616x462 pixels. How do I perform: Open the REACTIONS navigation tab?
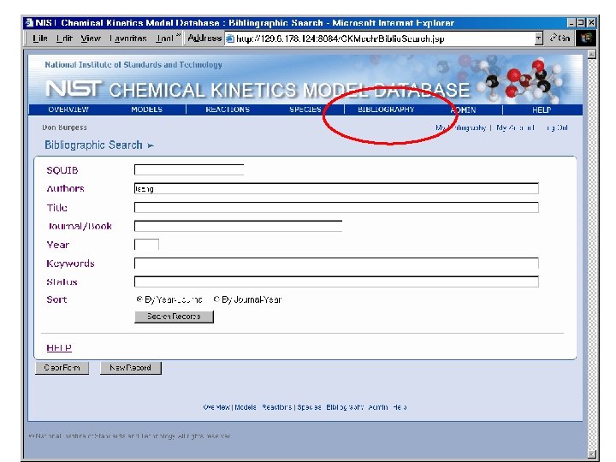coord(228,110)
